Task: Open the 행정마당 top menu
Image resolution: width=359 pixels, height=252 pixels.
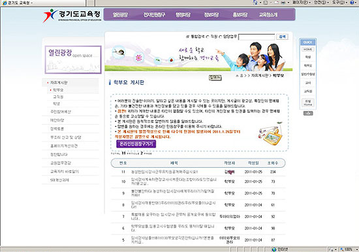Action: [x=183, y=15]
